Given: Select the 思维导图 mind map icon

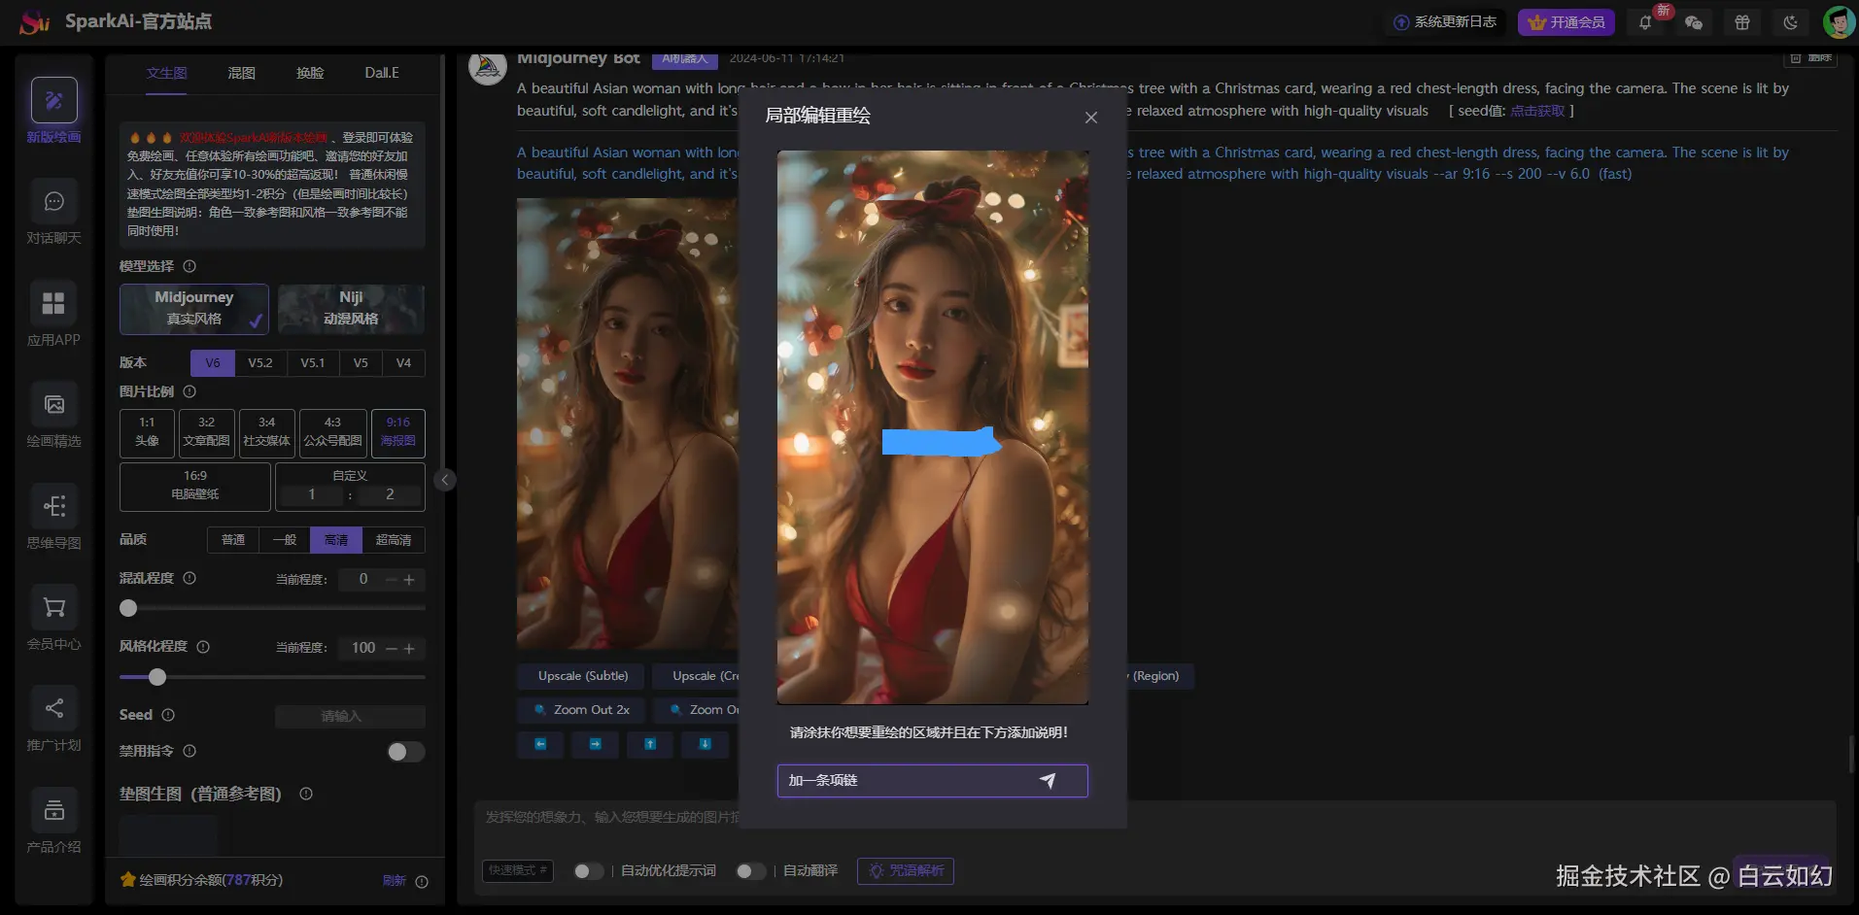Looking at the screenshot, I should (52, 506).
